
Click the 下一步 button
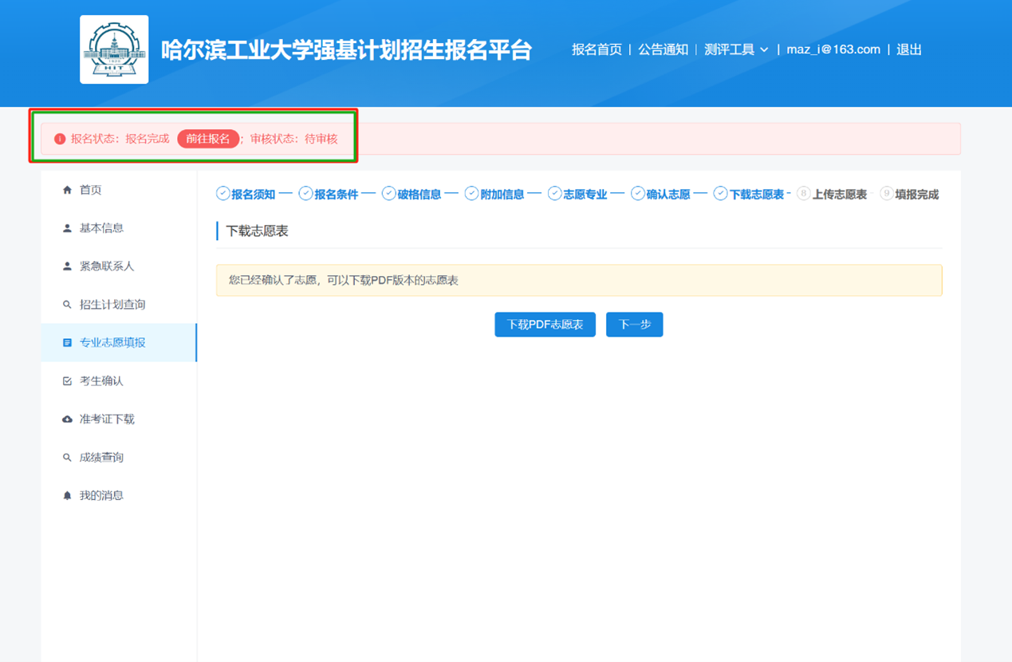(x=635, y=325)
